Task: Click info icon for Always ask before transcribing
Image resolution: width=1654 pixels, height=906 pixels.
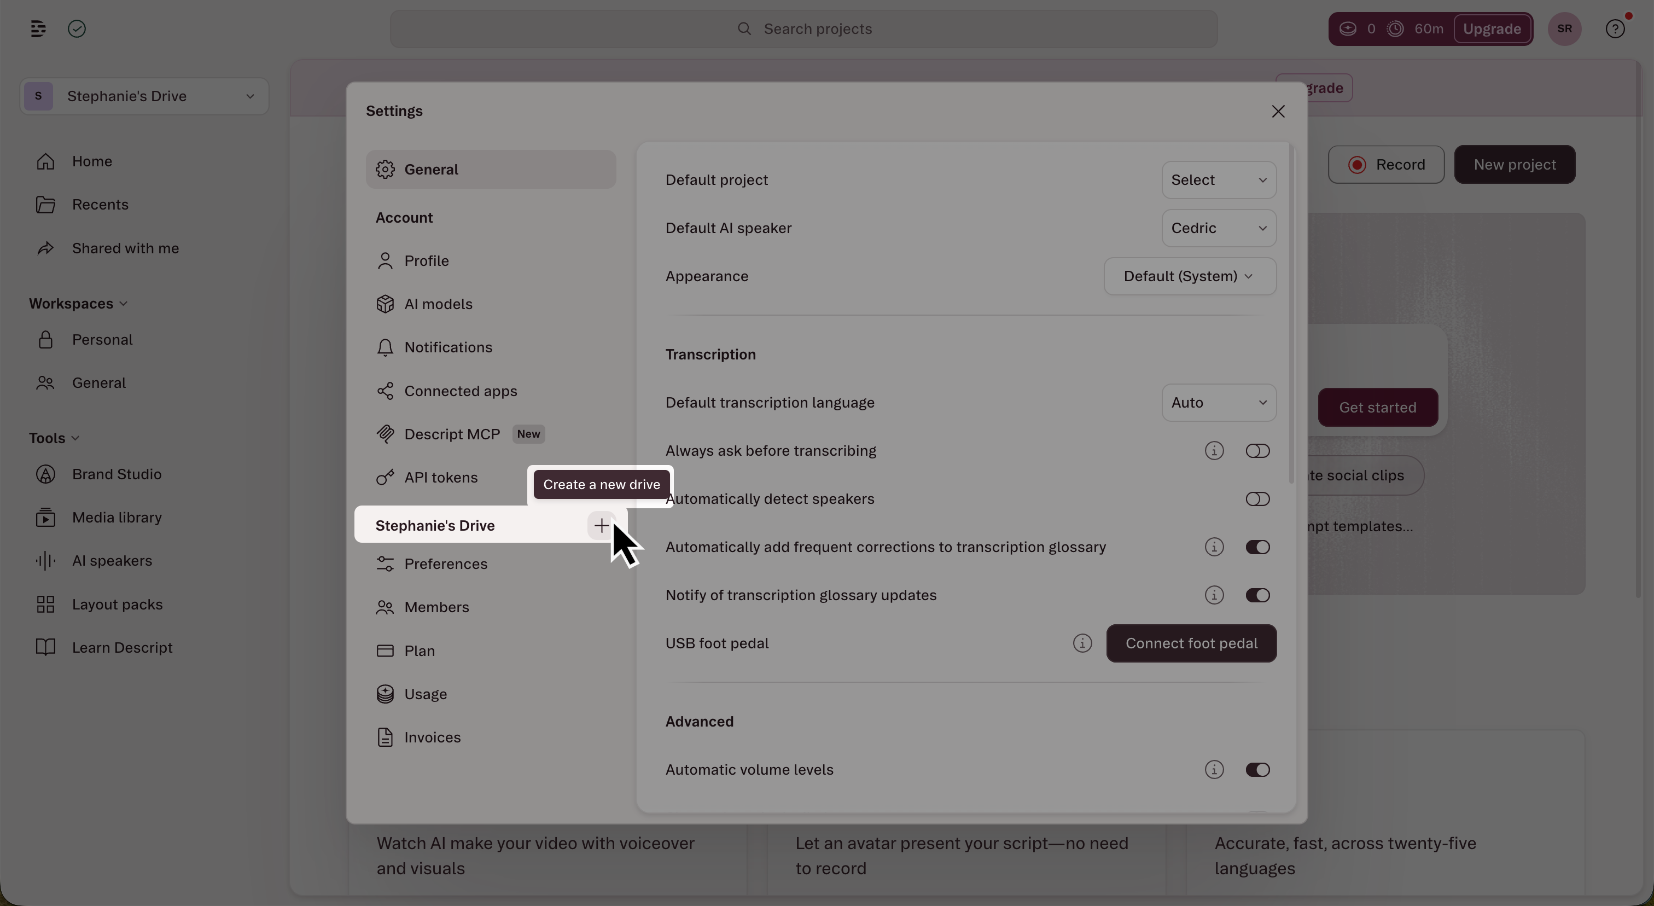Action: tap(1214, 451)
